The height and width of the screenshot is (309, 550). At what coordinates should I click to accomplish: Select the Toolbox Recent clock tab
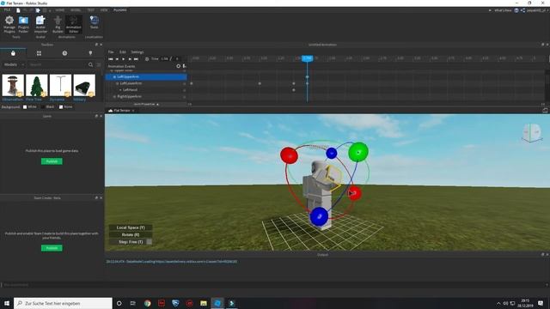64,53
